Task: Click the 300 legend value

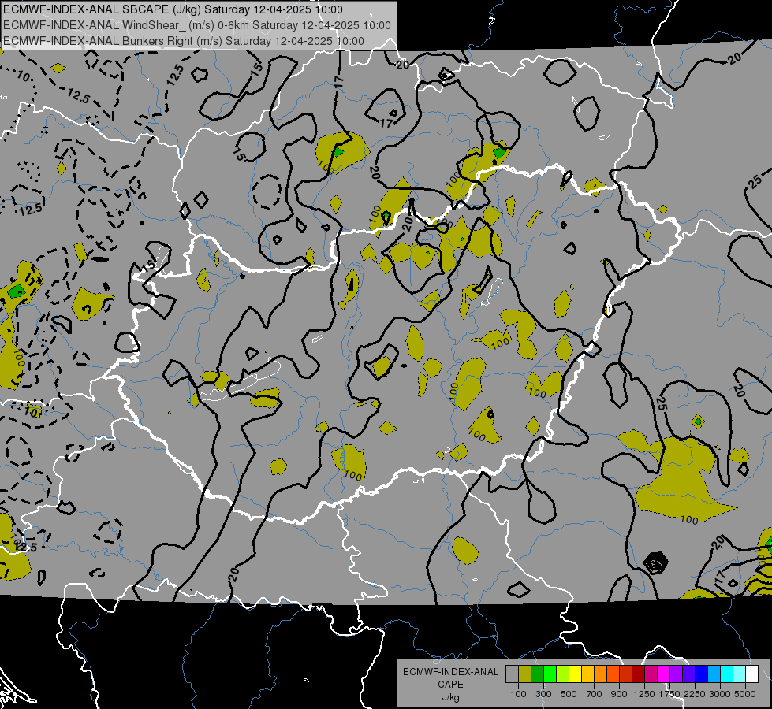Action: click(543, 694)
